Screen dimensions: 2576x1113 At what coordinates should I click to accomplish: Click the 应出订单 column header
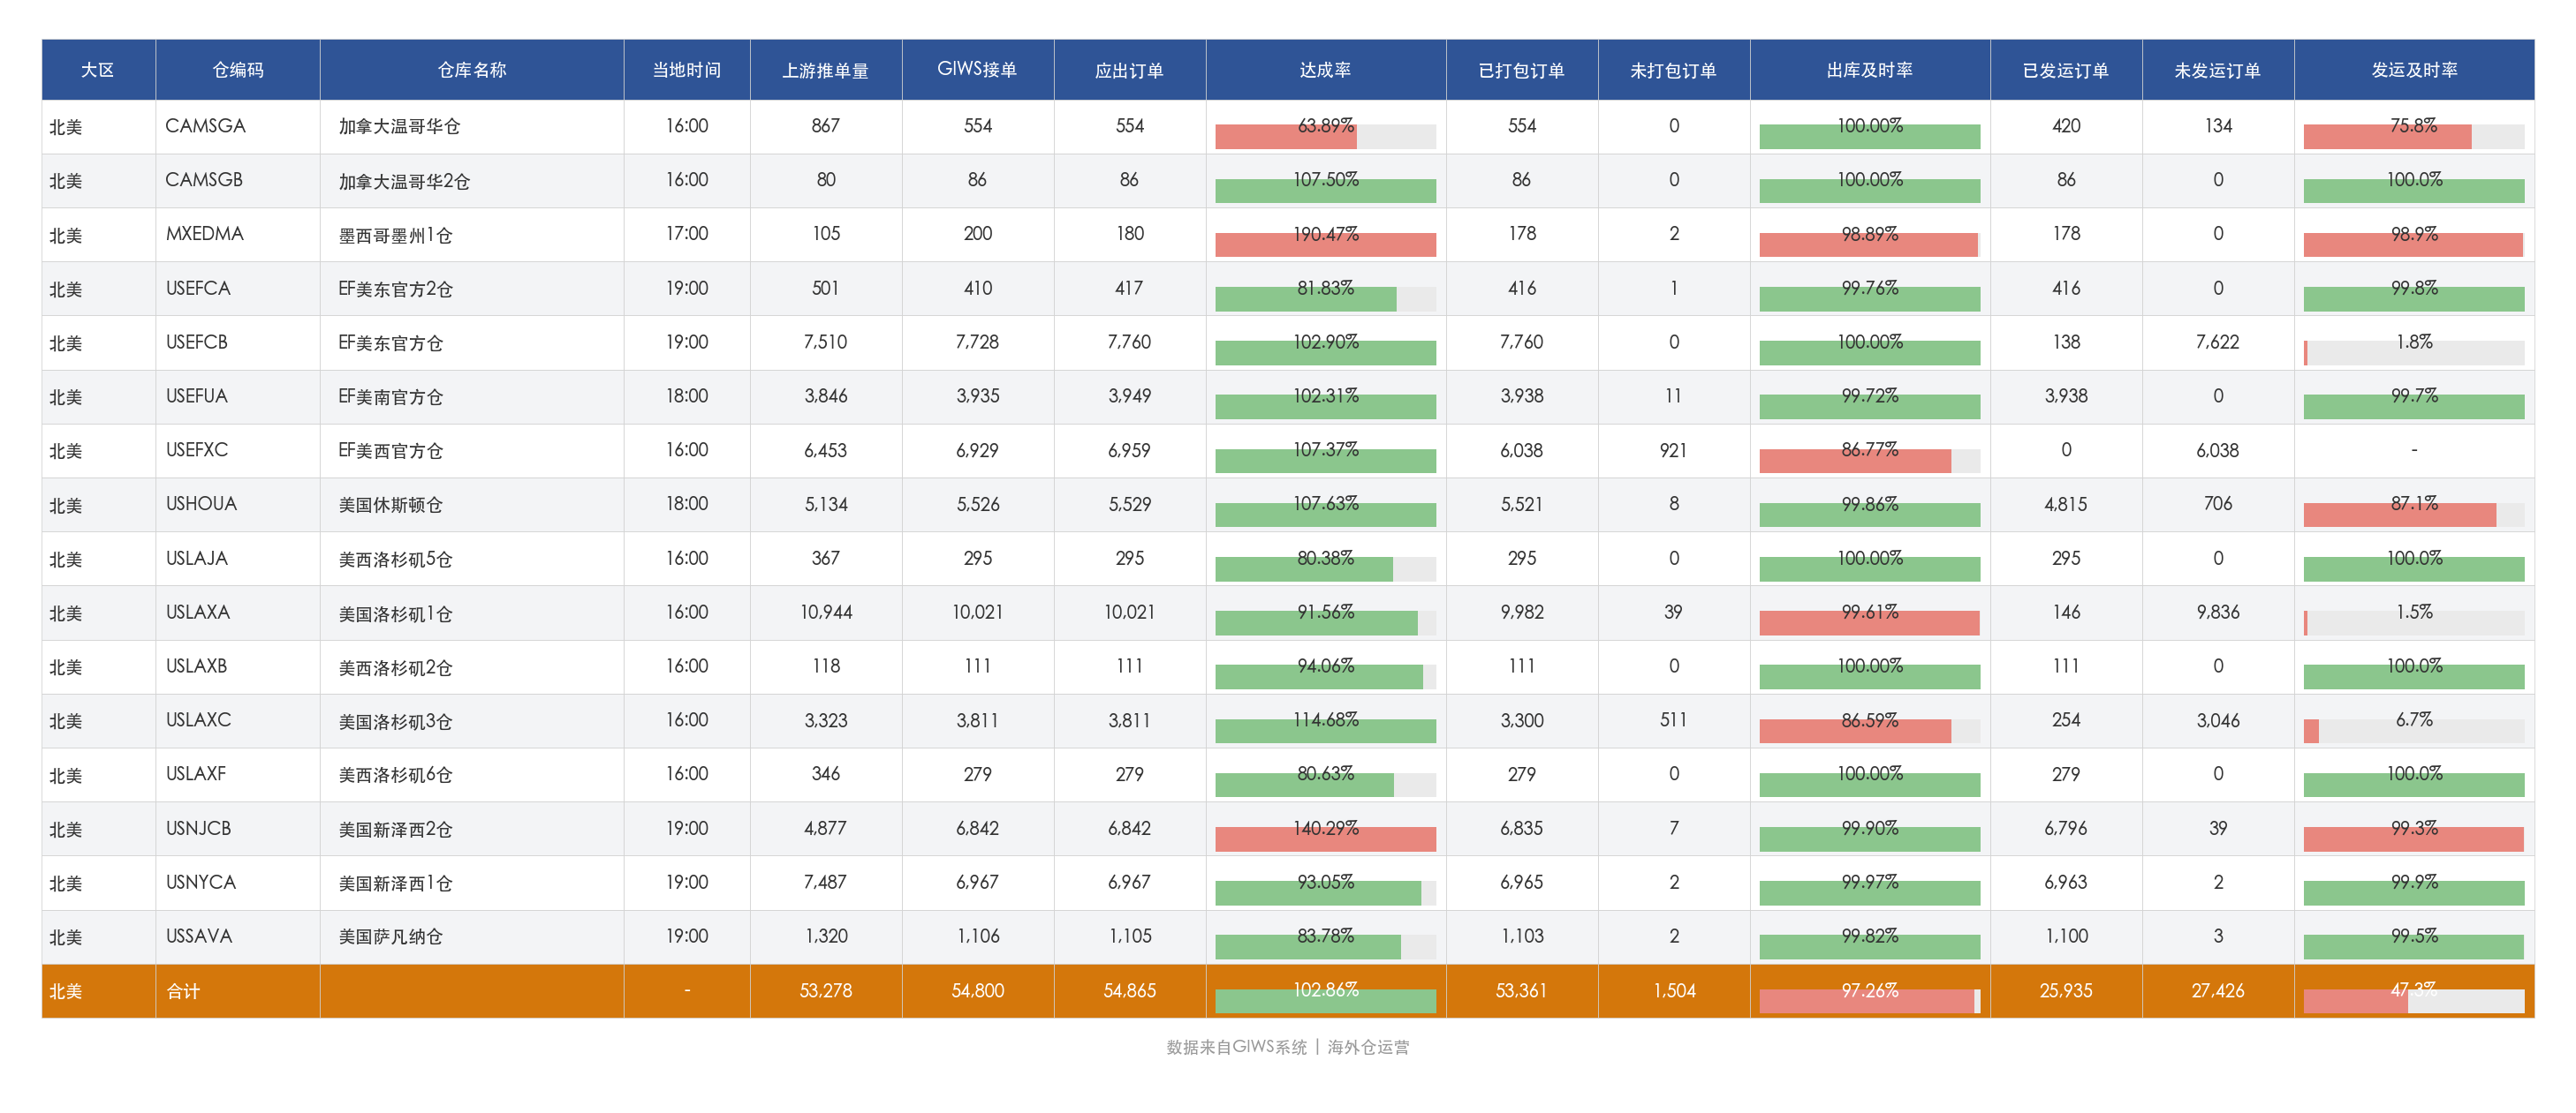pos(1130,70)
